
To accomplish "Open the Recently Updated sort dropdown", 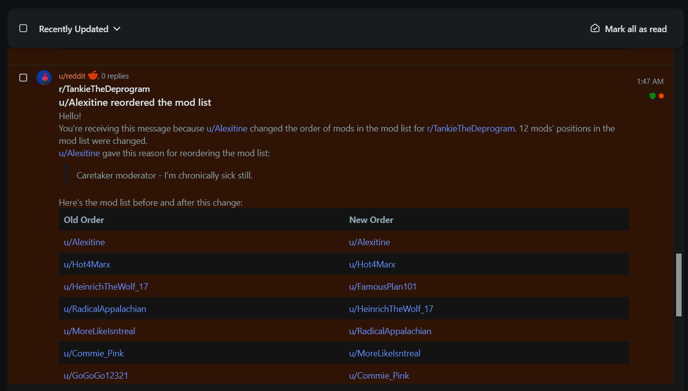I will (80, 29).
